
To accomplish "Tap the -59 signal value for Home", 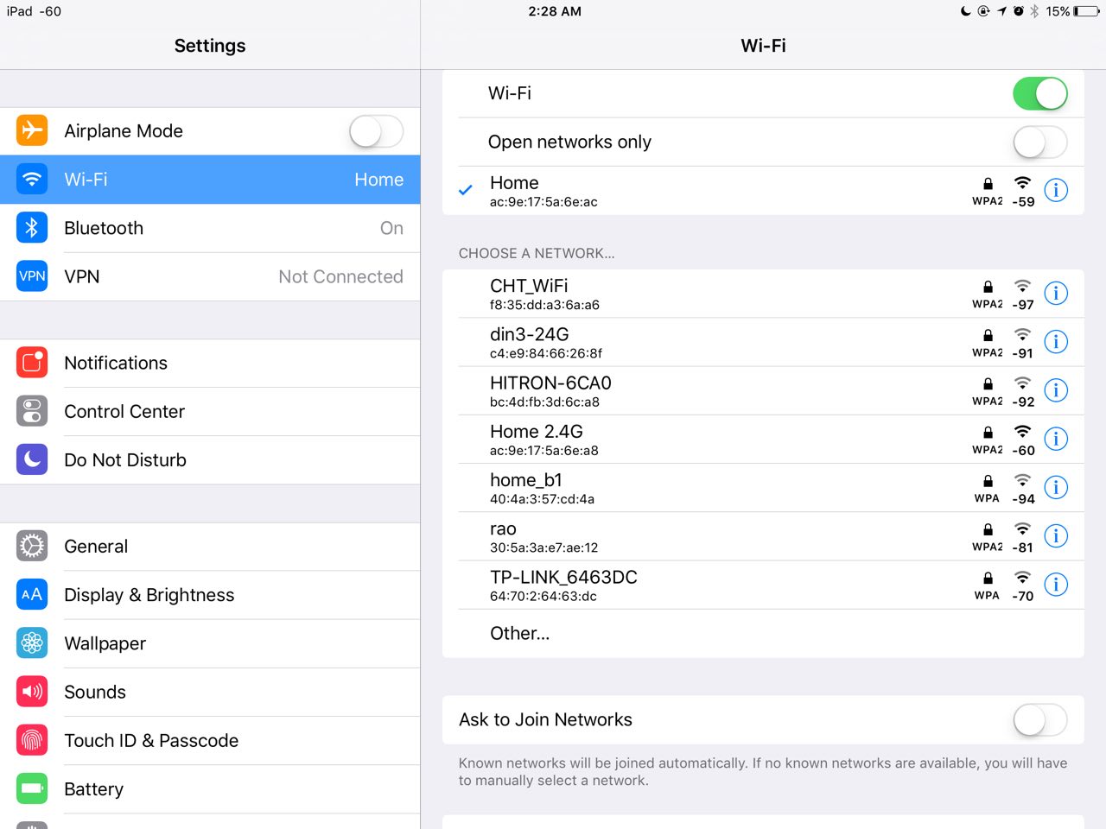I will click(x=1023, y=202).
